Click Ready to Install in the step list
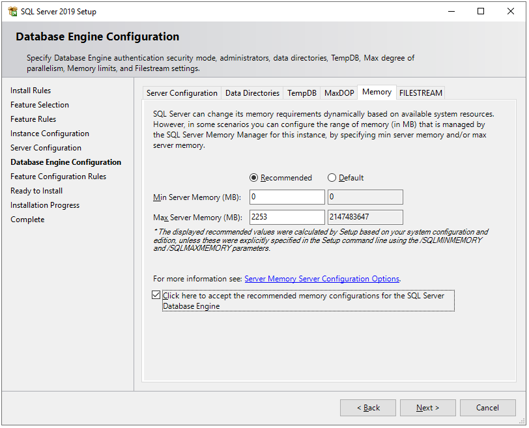529x428 pixels. pos(36,191)
